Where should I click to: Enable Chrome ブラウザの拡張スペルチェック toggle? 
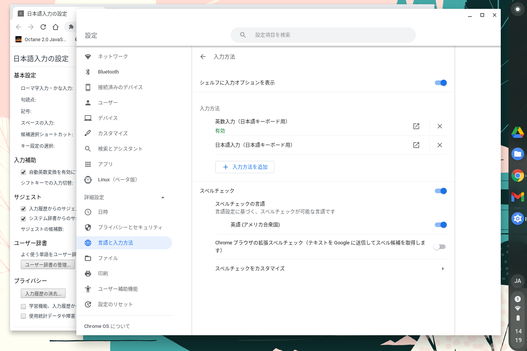pos(439,247)
